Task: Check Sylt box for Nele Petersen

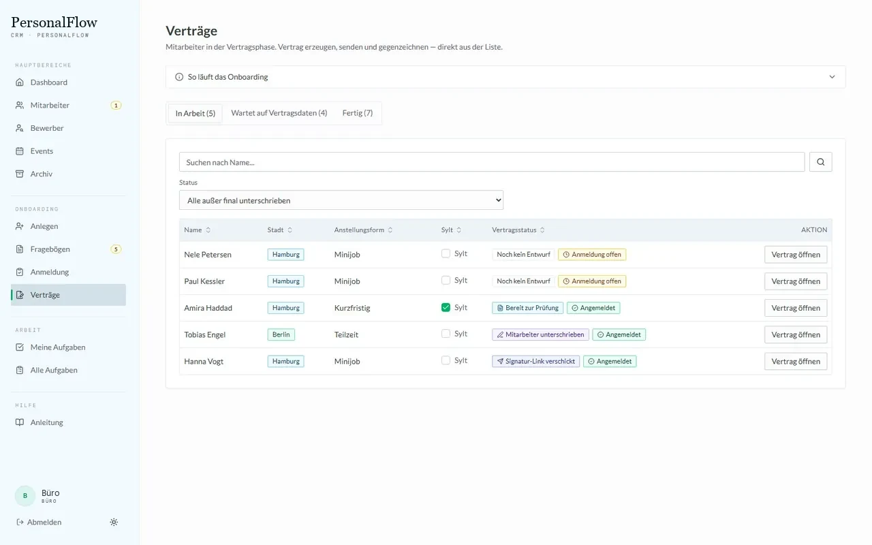Action: pyautogui.click(x=446, y=253)
